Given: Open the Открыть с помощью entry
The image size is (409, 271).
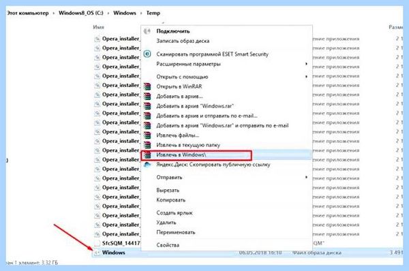Looking at the screenshot, I should pyautogui.click(x=182, y=77).
